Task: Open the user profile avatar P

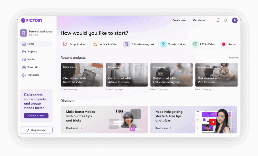Action: point(235,20)
